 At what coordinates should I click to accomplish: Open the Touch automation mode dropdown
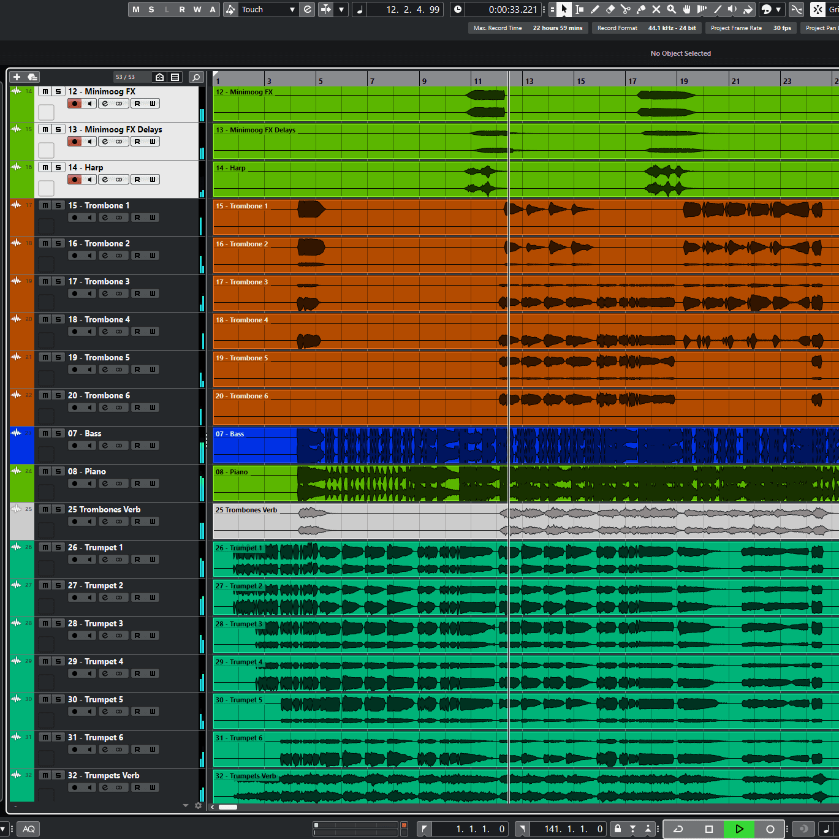(292, 9)
